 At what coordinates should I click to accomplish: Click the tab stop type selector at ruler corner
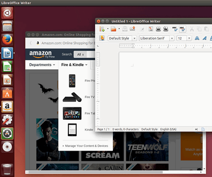click(x=98, y=46)
